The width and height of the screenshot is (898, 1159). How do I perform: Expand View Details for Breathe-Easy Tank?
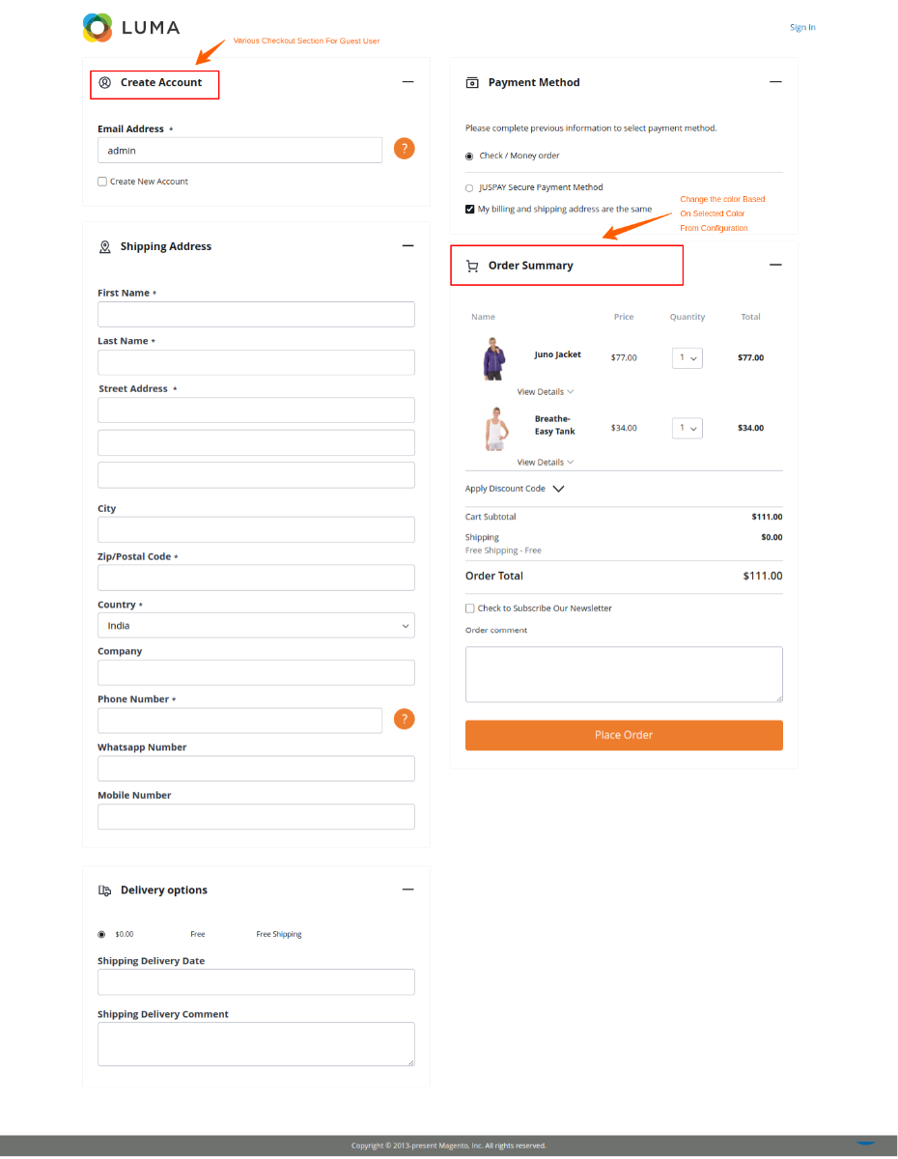click(x=545, y=462)
